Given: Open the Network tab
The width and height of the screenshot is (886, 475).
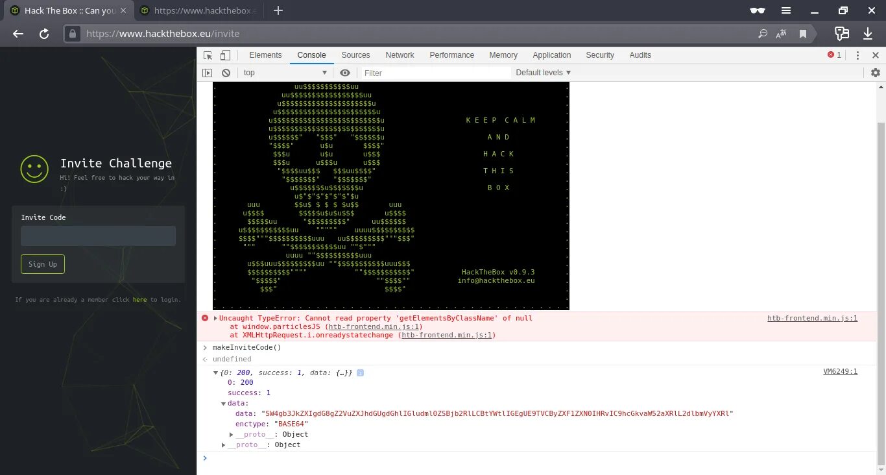Looking at the screenshot, I should tap(400, 55).
